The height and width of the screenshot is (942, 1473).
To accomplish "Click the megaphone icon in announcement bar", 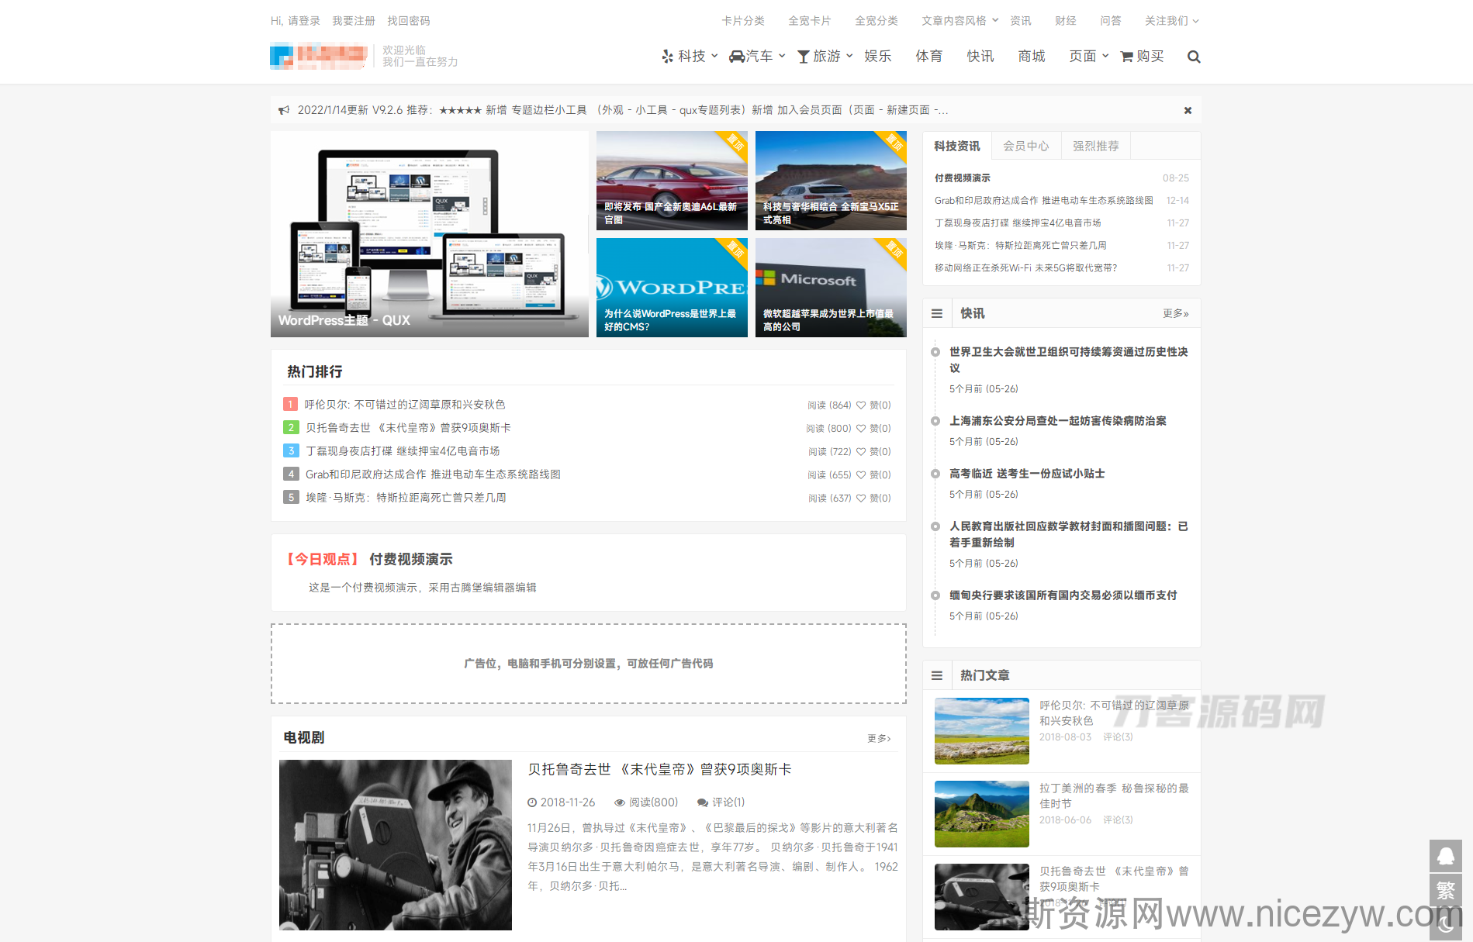I will 284,111.
